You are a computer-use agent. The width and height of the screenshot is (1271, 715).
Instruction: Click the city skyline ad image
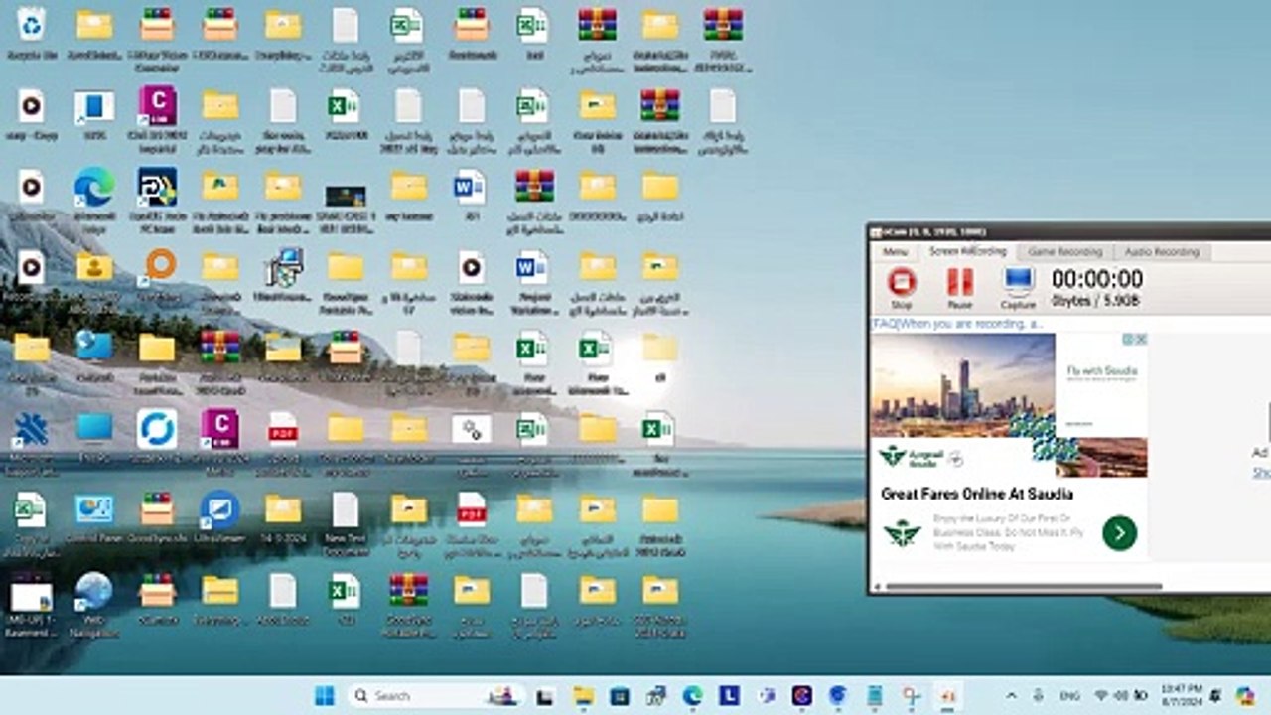pyautogui.click(x=963, y=384)
